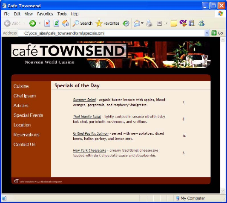The image size is (227, 203).
Task: Open Yahoo Messenger smiley icon
Action: (x=183, y=23)
